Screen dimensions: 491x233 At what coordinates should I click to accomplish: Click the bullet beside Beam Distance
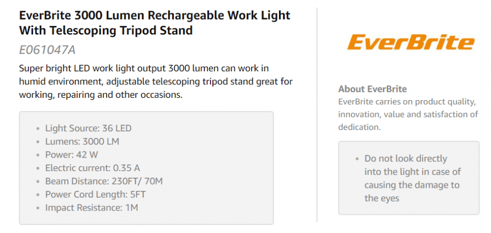38,182
